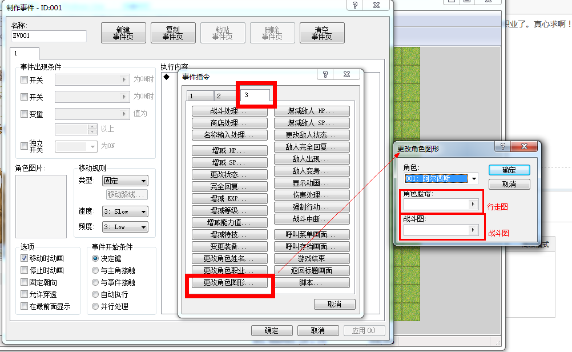
Task: Click 增减敌人 HP command button
Action: click(312, 111)
